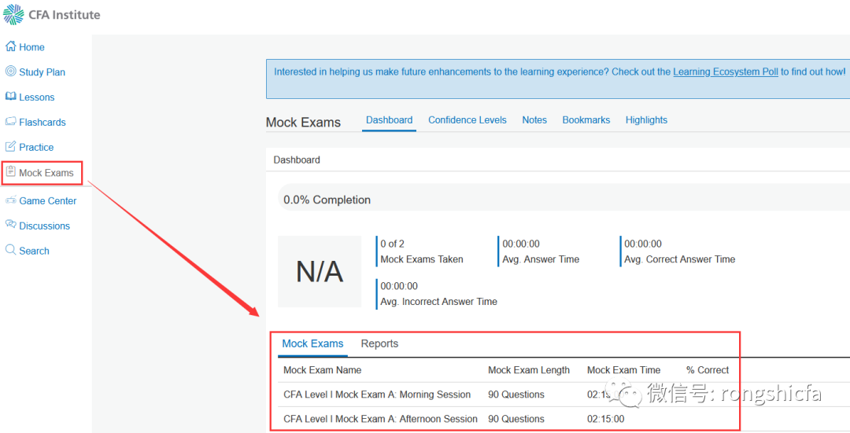Go to Home in sidebar
This screenshot has width=850, height=433.
[x=31, y=47]
